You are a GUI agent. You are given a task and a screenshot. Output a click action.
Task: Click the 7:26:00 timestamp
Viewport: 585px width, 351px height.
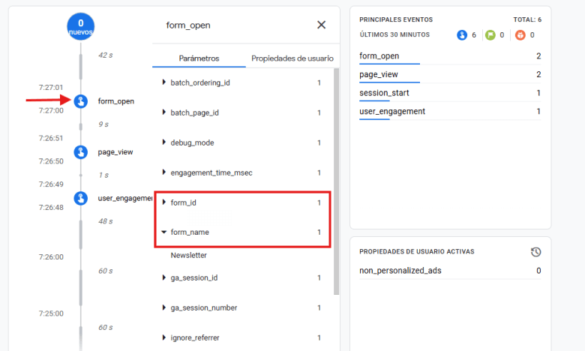tap(51, 257)
